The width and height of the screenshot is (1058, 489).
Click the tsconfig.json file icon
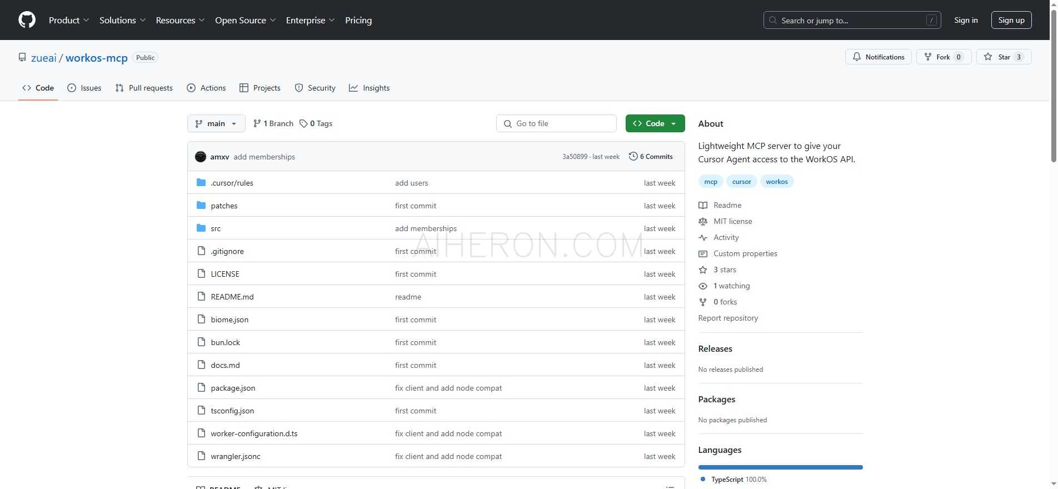(x=201, y=410)
